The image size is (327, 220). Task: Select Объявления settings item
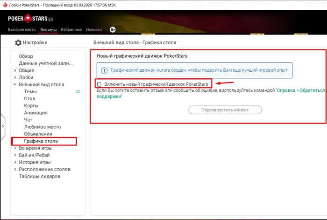click(x=38, y=134)
